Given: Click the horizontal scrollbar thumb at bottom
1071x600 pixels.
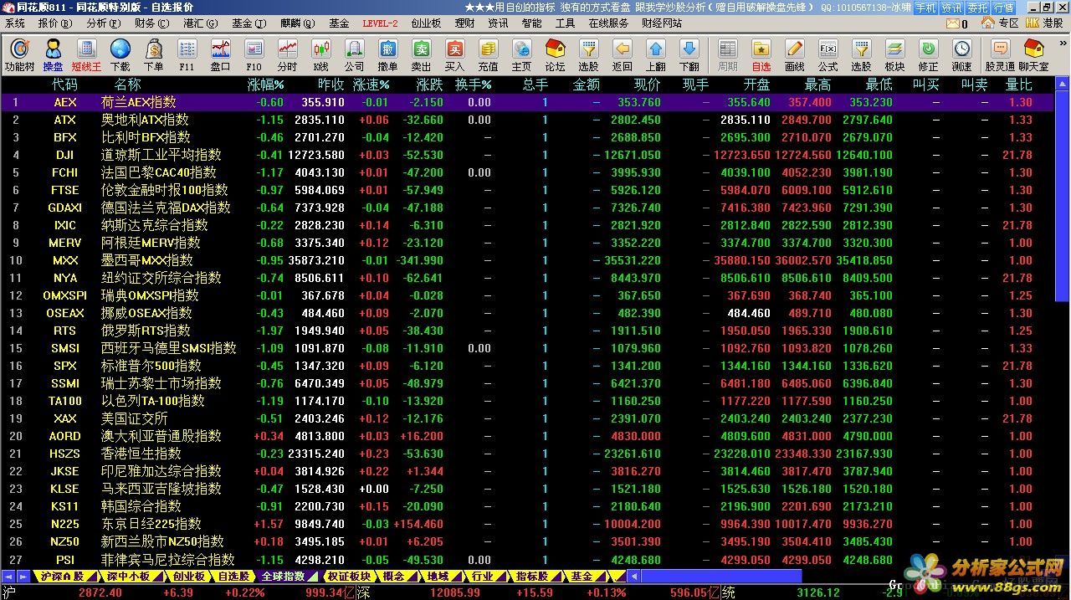Looking at the screenshot, I should coord(721,577).
